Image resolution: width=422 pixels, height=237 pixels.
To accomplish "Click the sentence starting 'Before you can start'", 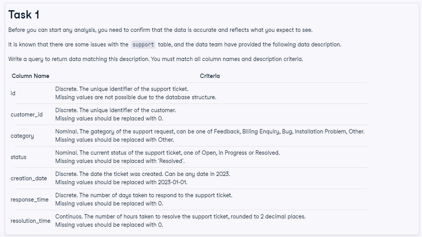I will click(x=160, y=30).
